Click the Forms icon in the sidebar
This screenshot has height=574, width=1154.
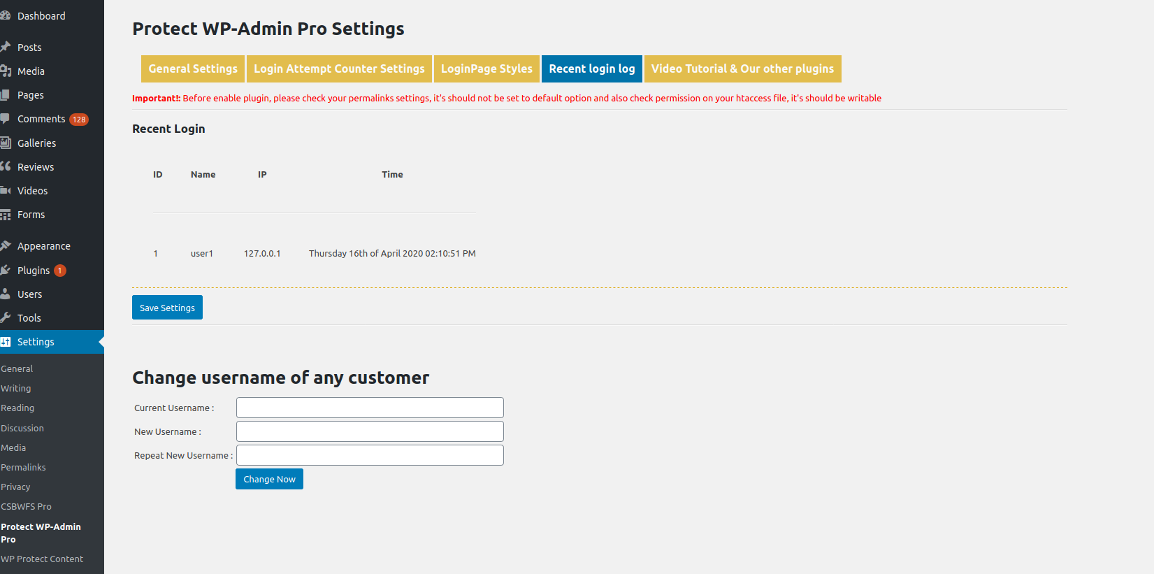[5, 215]
